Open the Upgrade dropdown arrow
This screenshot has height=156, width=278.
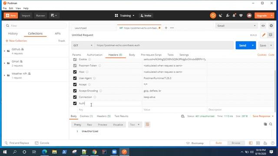271,16
